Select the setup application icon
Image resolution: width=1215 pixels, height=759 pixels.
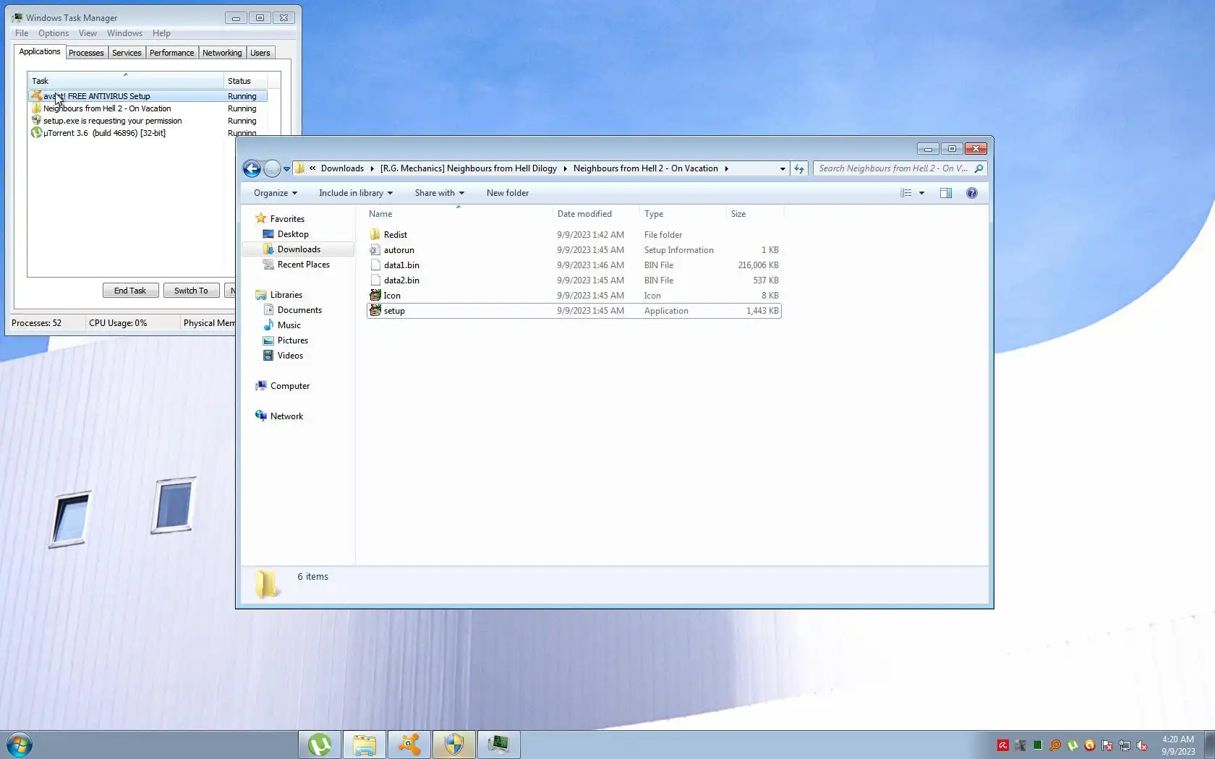(x=375, y=311)
